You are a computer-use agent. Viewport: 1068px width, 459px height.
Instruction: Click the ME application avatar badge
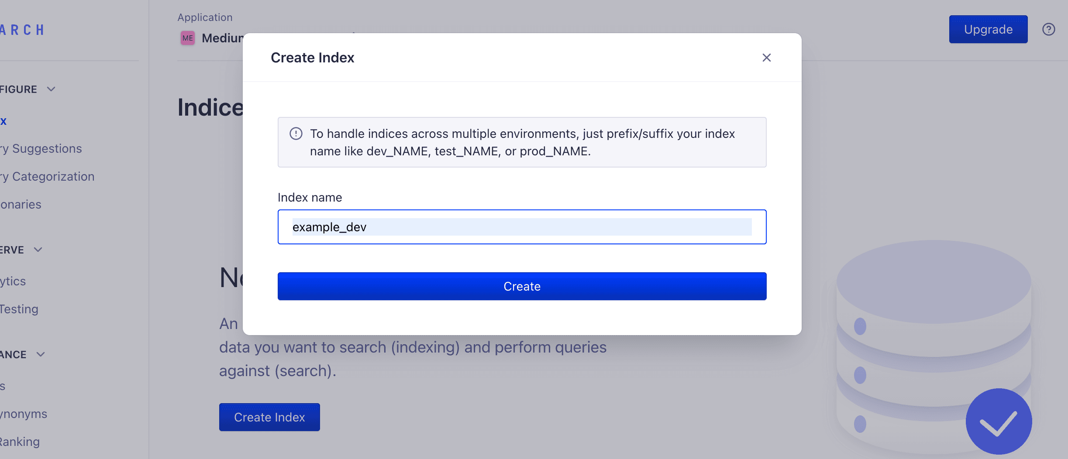pyautogui.click(x=188, y=38)
